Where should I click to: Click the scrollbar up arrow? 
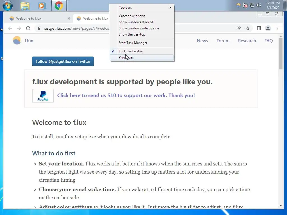(x=281, y=36)
